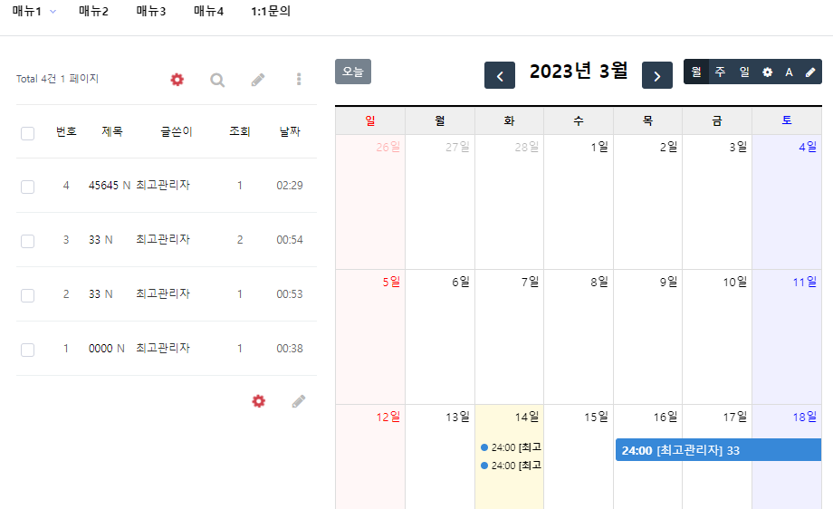
Task: Check the box for post number 1
Action: tap(27, 350)
